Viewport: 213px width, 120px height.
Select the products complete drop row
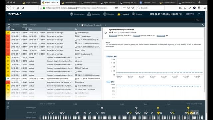point(54,82)
